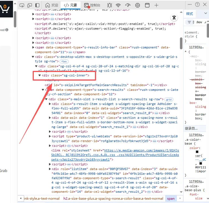The width and height of the screenshot is (209, 203).
Task: Click the first color swatch under color: var(
Action: 197,152
